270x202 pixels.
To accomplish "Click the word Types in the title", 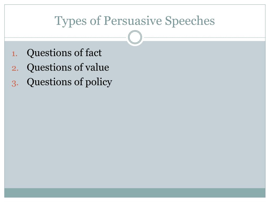I will tap(71, 21).
